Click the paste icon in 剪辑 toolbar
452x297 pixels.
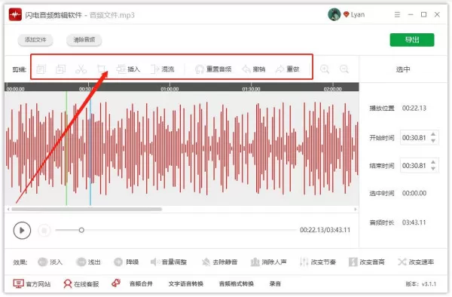(x=60, y=69)
